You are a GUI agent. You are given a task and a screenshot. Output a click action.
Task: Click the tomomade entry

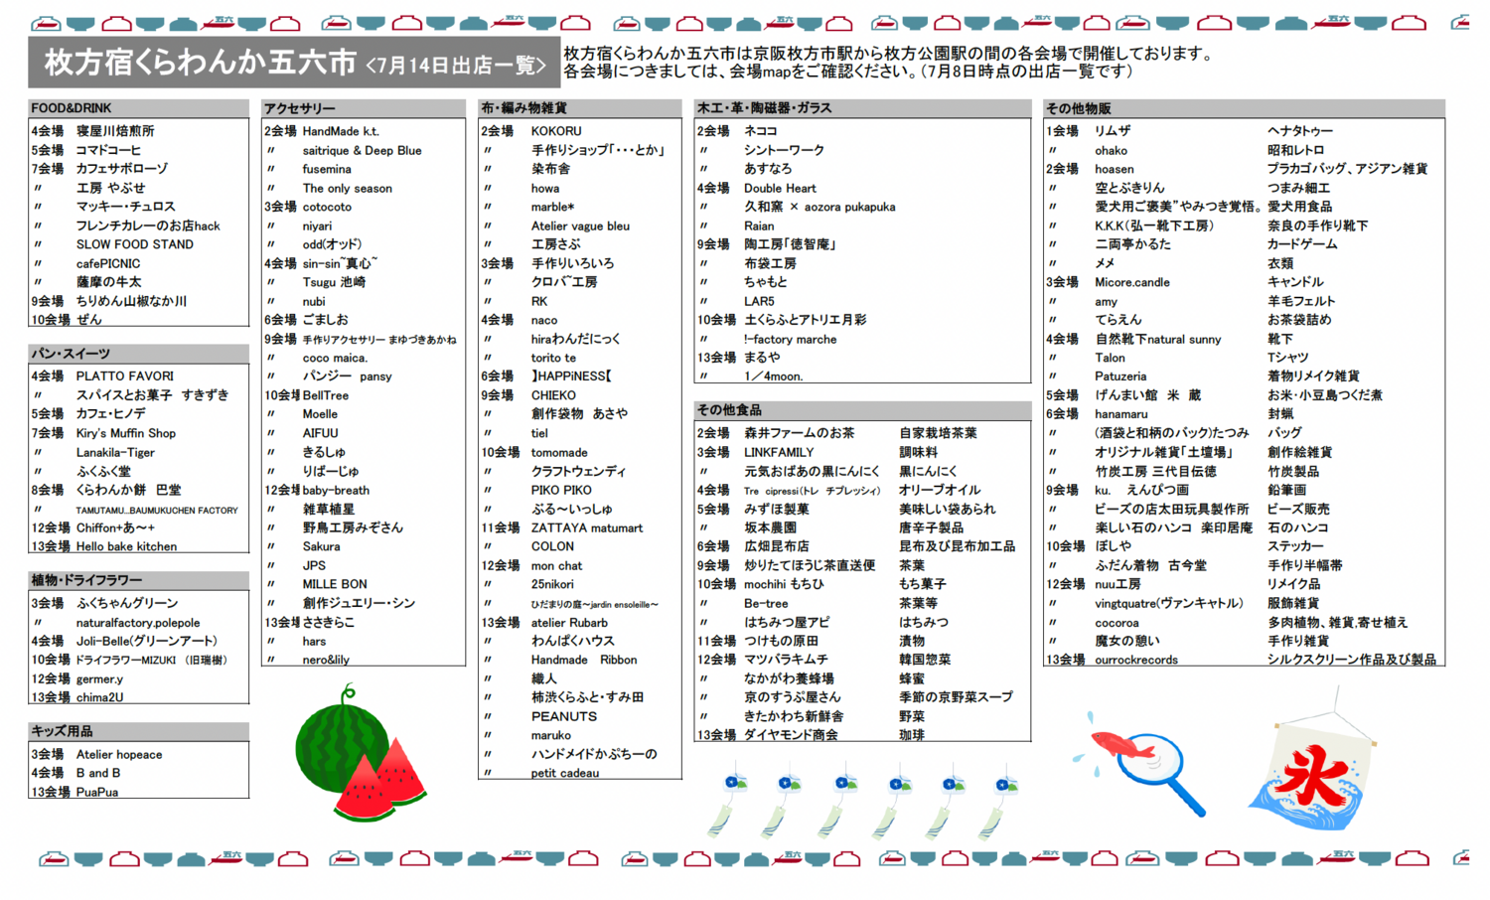coord(559,452)
